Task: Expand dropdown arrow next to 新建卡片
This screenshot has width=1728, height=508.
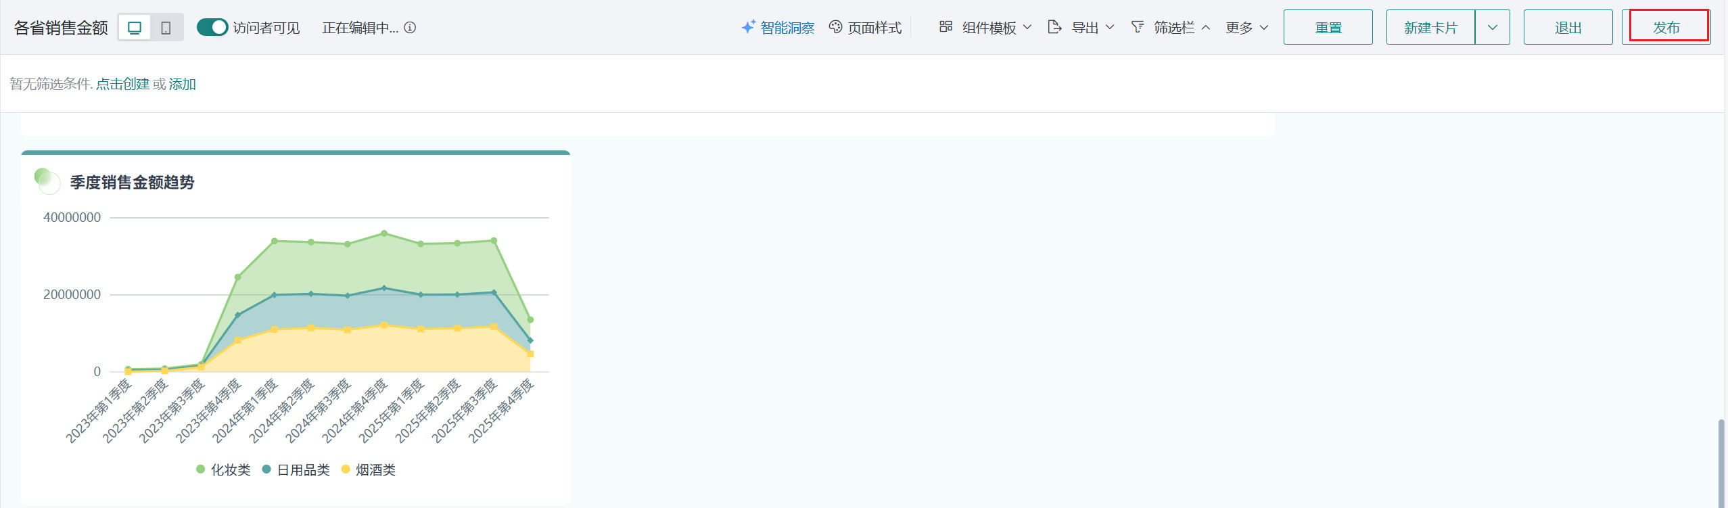Action: (1492, 28)
